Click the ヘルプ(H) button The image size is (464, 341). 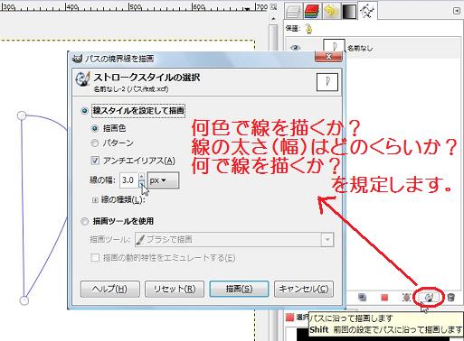(110, 289)
